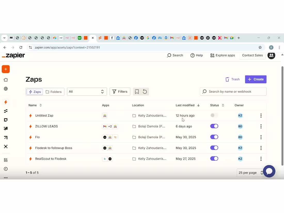The image size is (284, 213).
Task: Open the Untitled Zap link
Action: tap(44, 116)
